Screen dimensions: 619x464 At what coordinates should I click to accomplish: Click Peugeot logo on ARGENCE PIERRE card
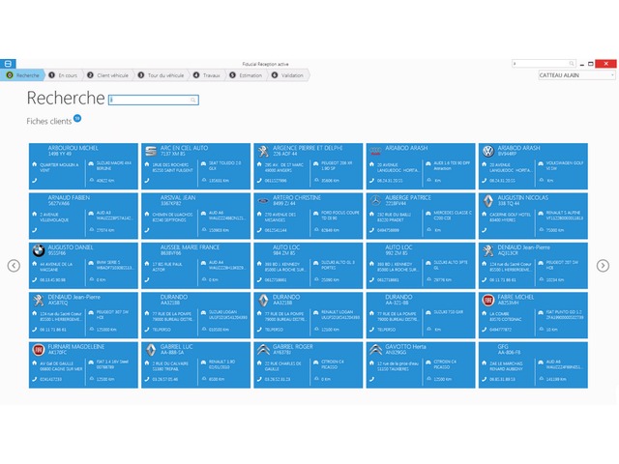pos(263,151)
